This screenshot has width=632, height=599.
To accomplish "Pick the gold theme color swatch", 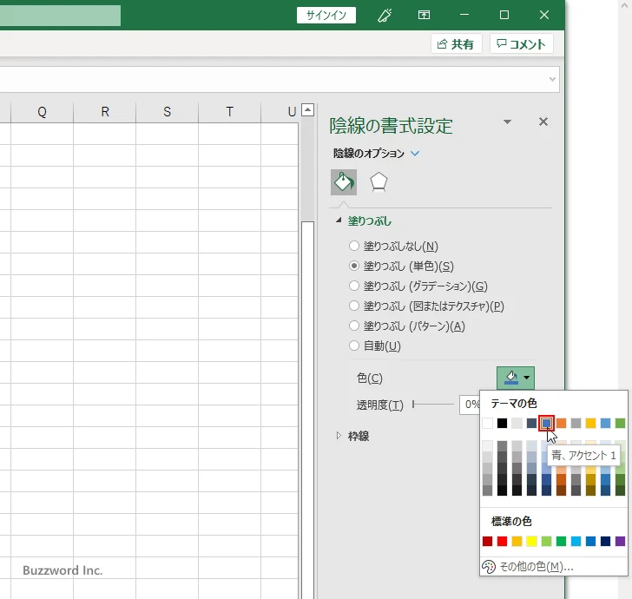I will click(x=590, y=424).
